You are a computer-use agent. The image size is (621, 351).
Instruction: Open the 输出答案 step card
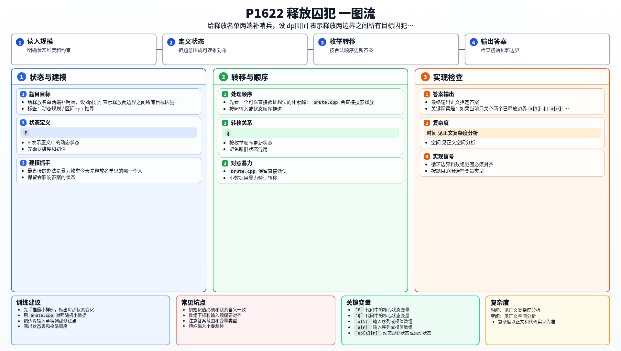[537, 49]
